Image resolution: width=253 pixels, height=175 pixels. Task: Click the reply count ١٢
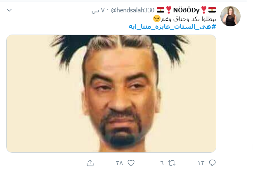point(201,163)
